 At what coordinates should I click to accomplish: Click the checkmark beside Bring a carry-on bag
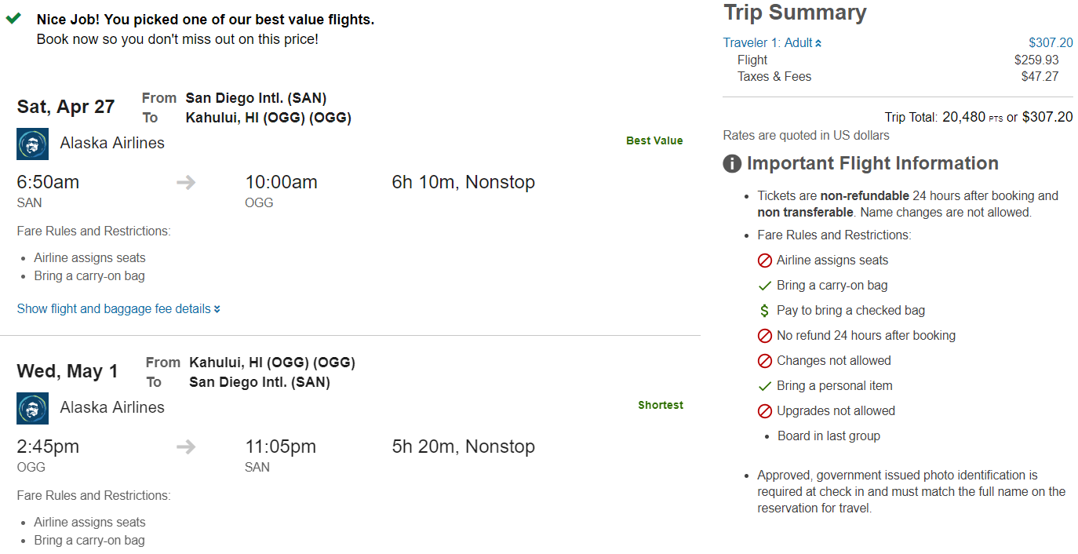tap(765, 286)
